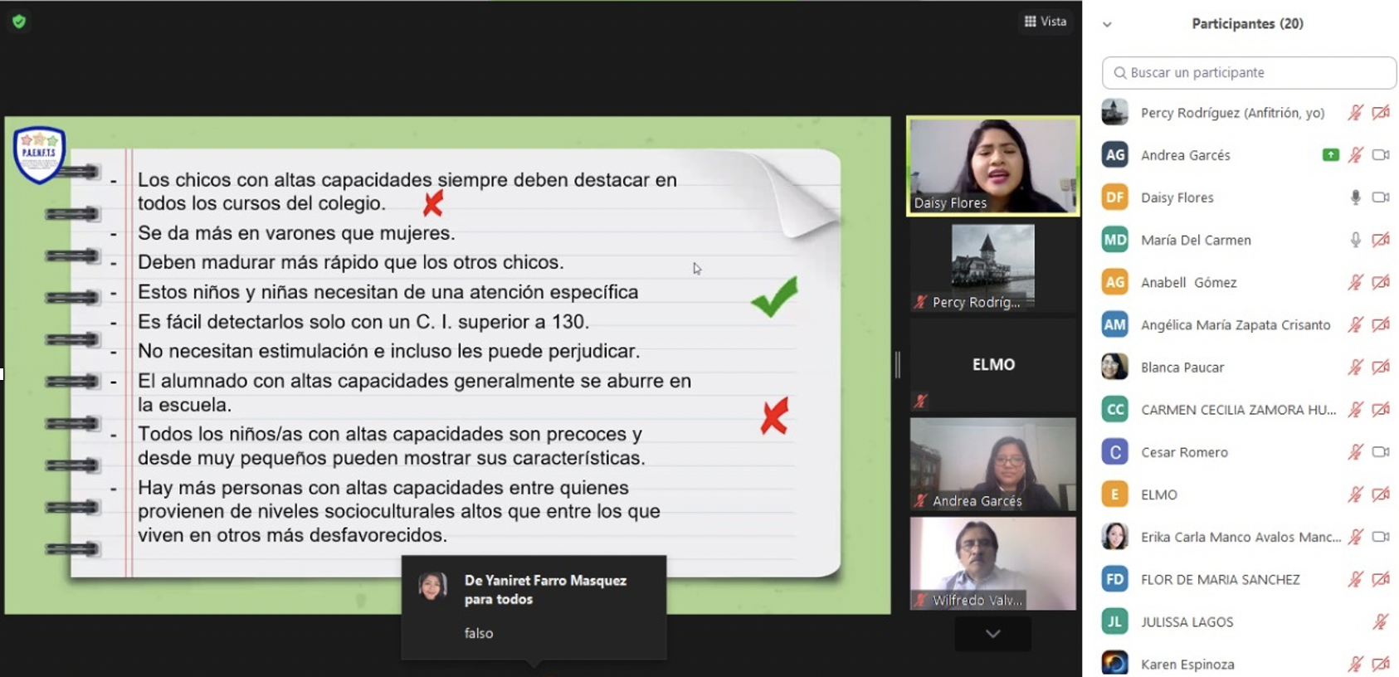Toggle JULISSA LAGOS's muted microphone icon
Screen dimensions: 1399x677
click(1381, 621)
